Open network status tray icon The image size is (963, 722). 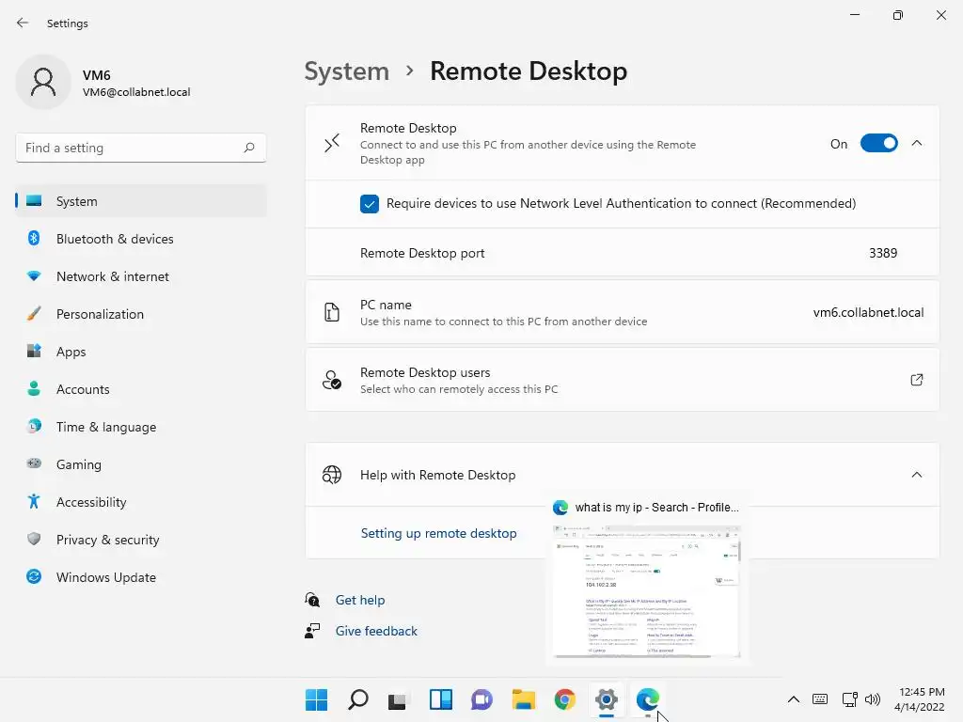pos(849,699)
